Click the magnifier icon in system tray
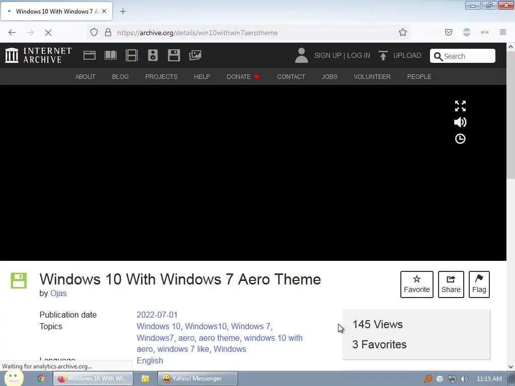The height and width of the screenshot is (386, 515). tap(428, 379)
